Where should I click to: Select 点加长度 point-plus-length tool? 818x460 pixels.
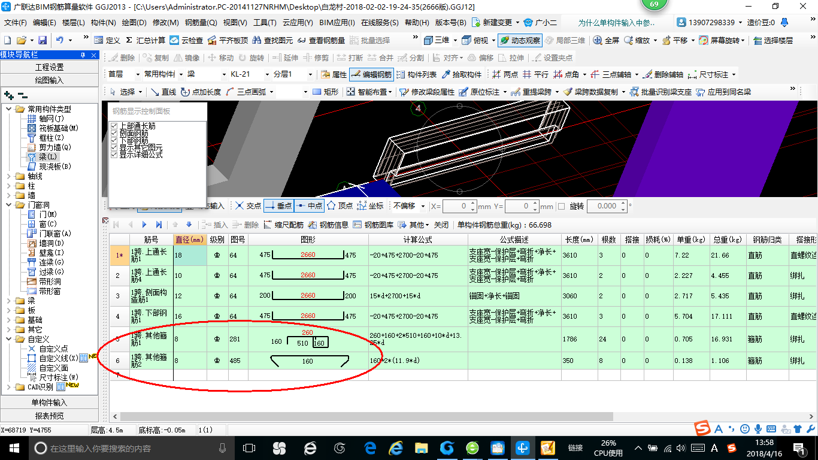pos(201,92)
